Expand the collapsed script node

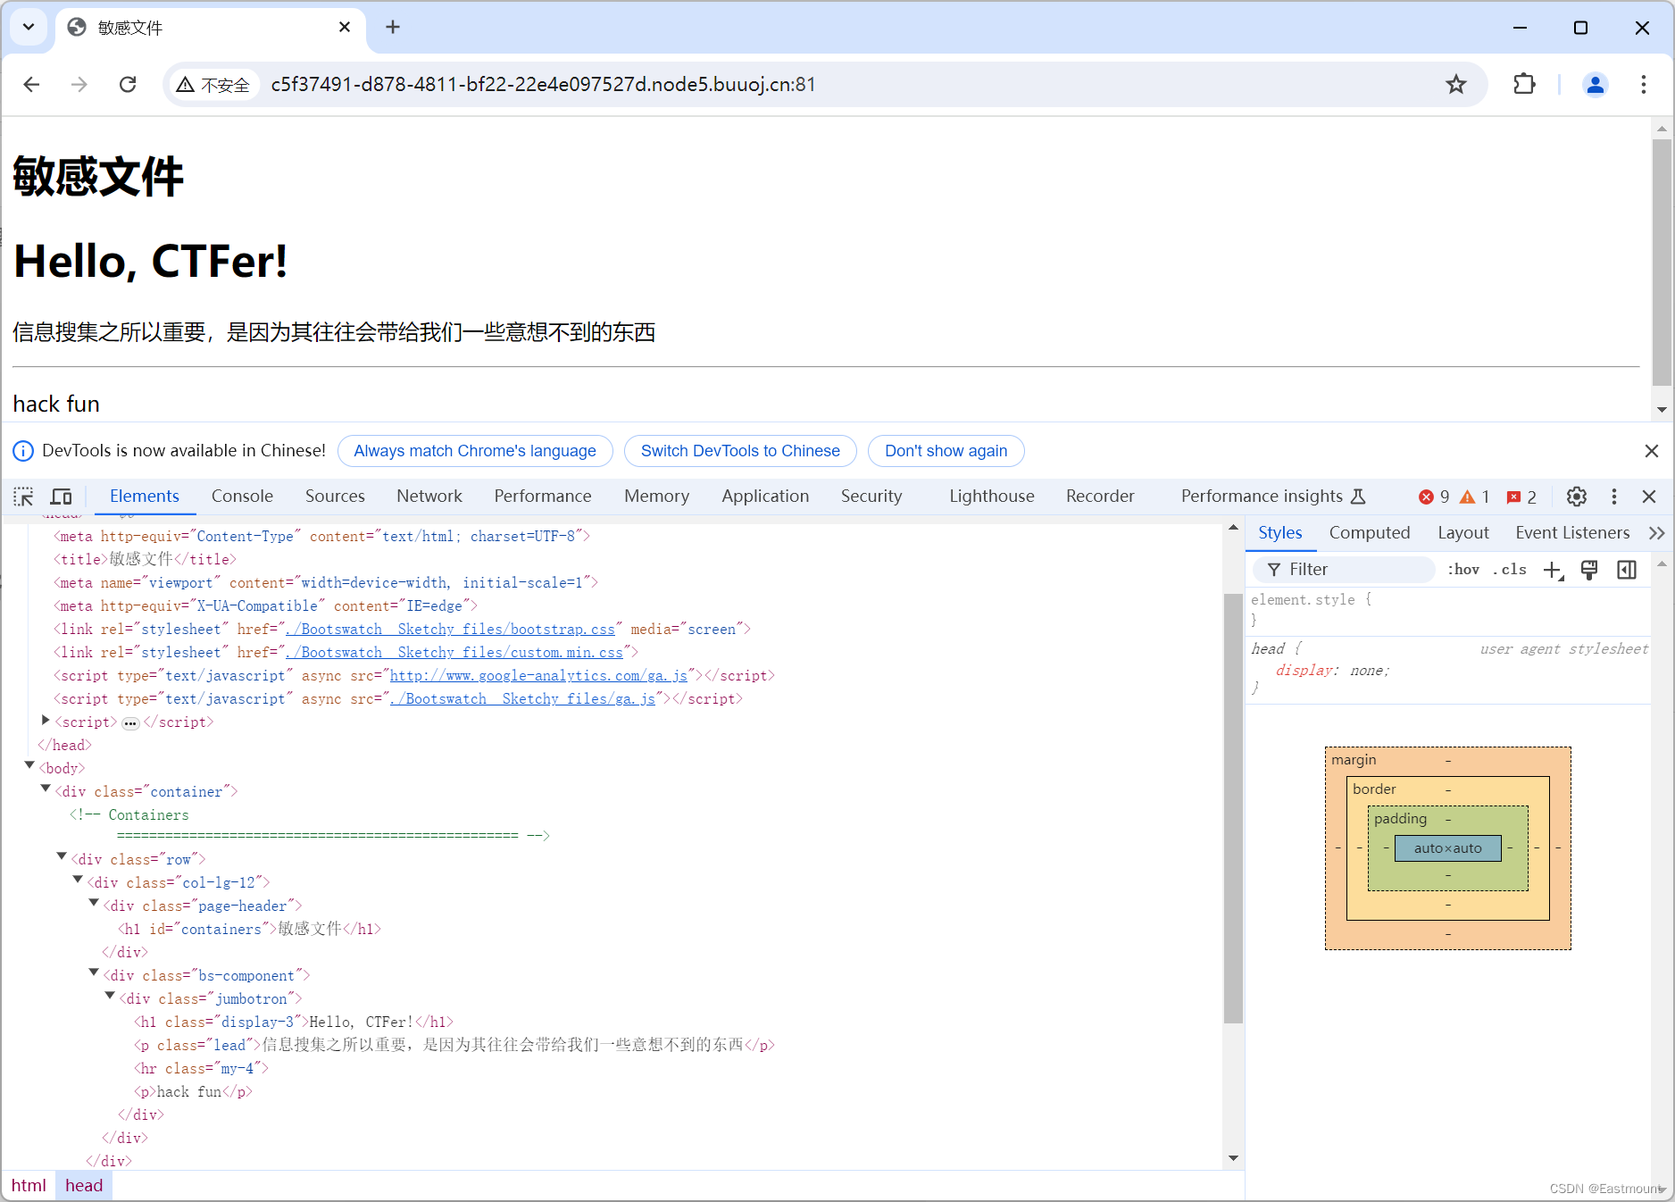pos(46,721)
